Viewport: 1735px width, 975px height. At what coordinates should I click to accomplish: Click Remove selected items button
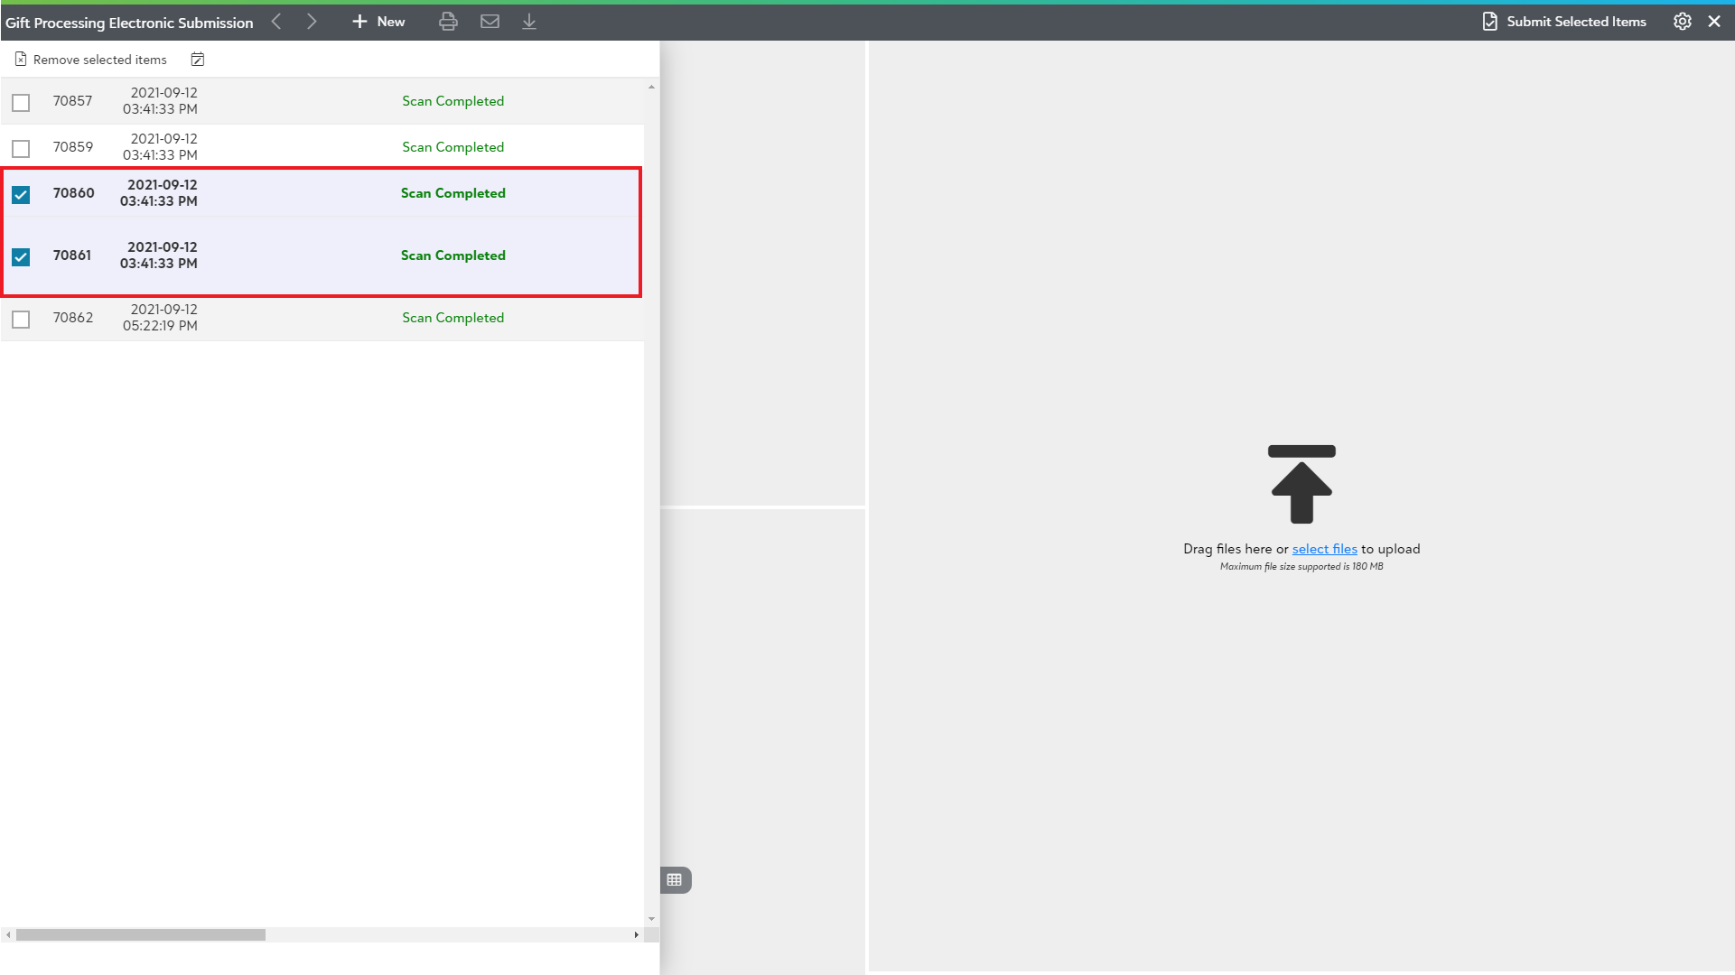click(x=91, y=60)
